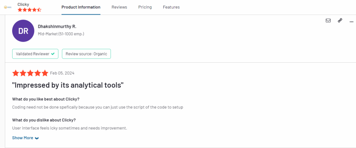The image size is (356, 148).
Task: Click the Review source: Organic badge
Action: point(86,54)
